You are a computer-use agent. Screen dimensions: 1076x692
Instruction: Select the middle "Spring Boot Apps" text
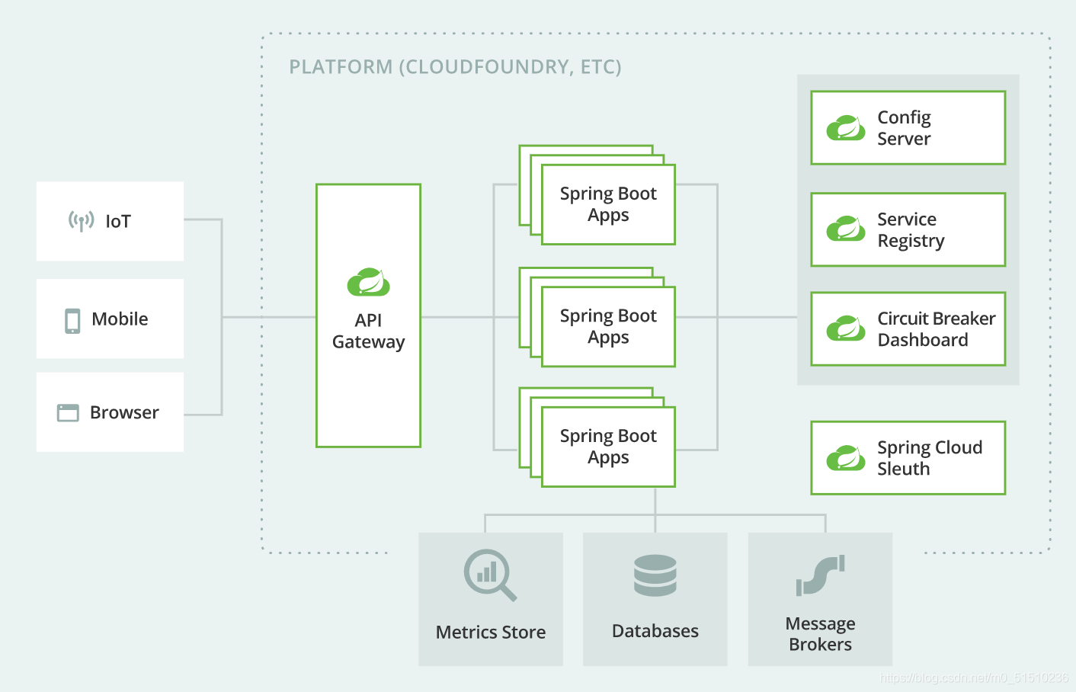pos(608,326)
